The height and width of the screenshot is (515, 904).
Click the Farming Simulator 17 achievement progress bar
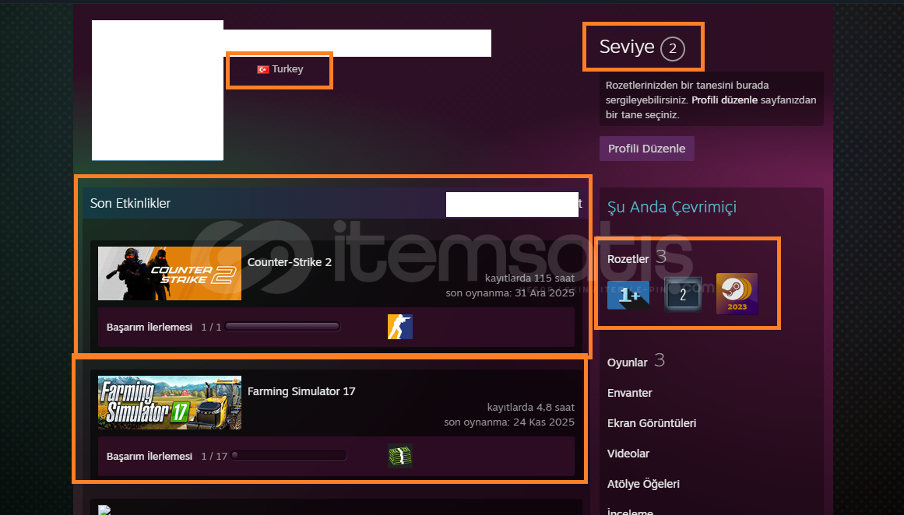(x=289, y=456)
